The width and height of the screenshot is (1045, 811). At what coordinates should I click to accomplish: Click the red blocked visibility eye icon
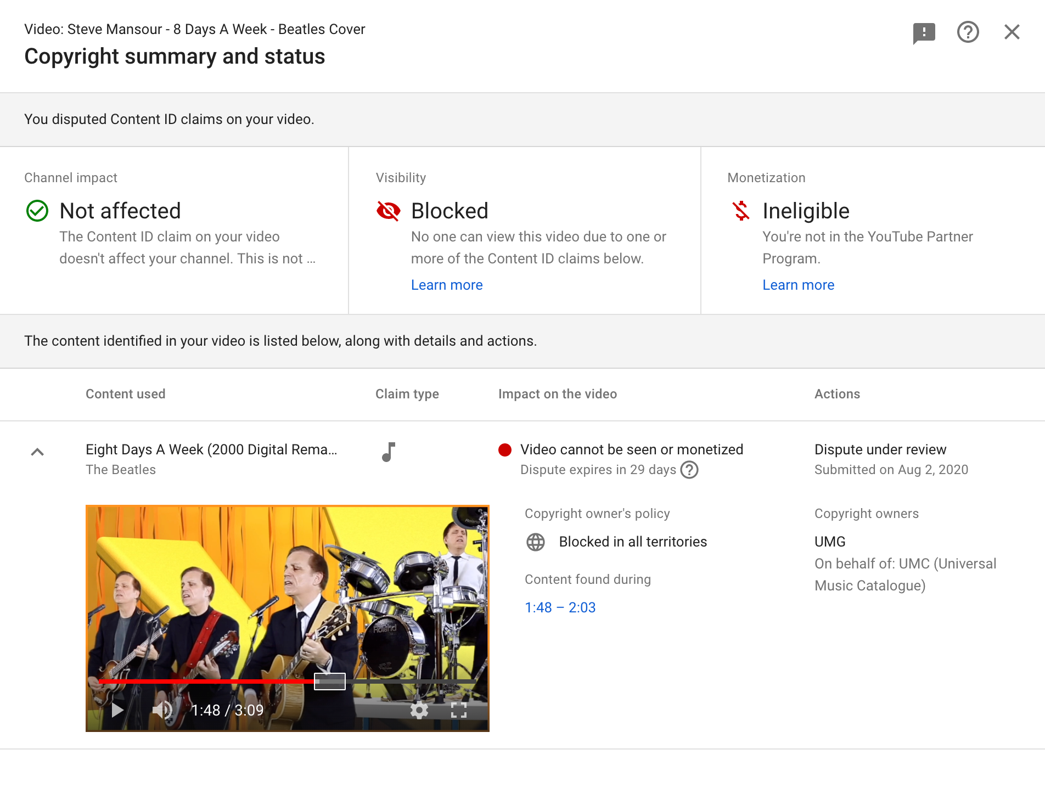[x=389, y=211]
